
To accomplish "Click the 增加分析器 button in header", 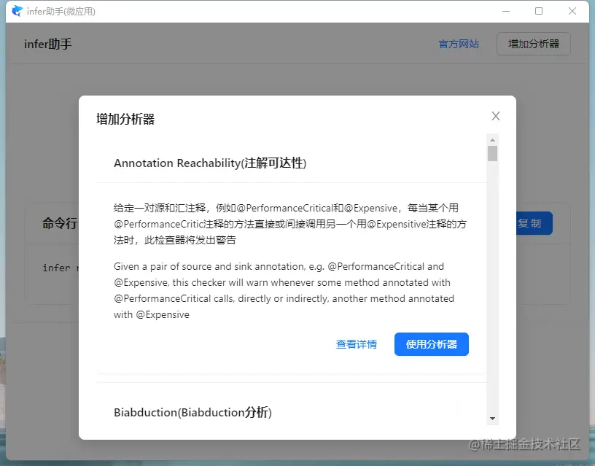I will click(x=534, y=44).
